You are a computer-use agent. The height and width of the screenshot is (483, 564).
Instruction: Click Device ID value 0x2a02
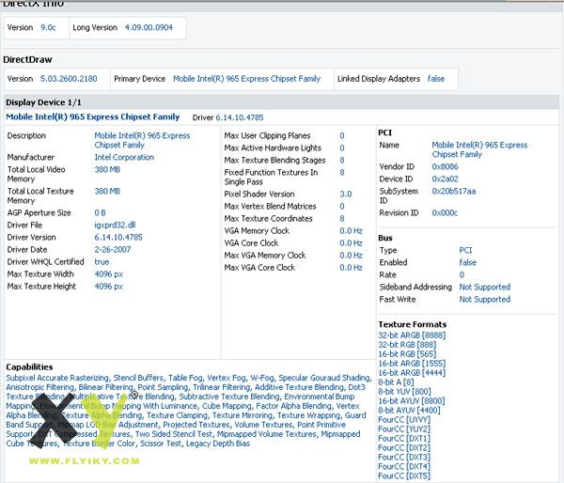click(x=445, y=179)
